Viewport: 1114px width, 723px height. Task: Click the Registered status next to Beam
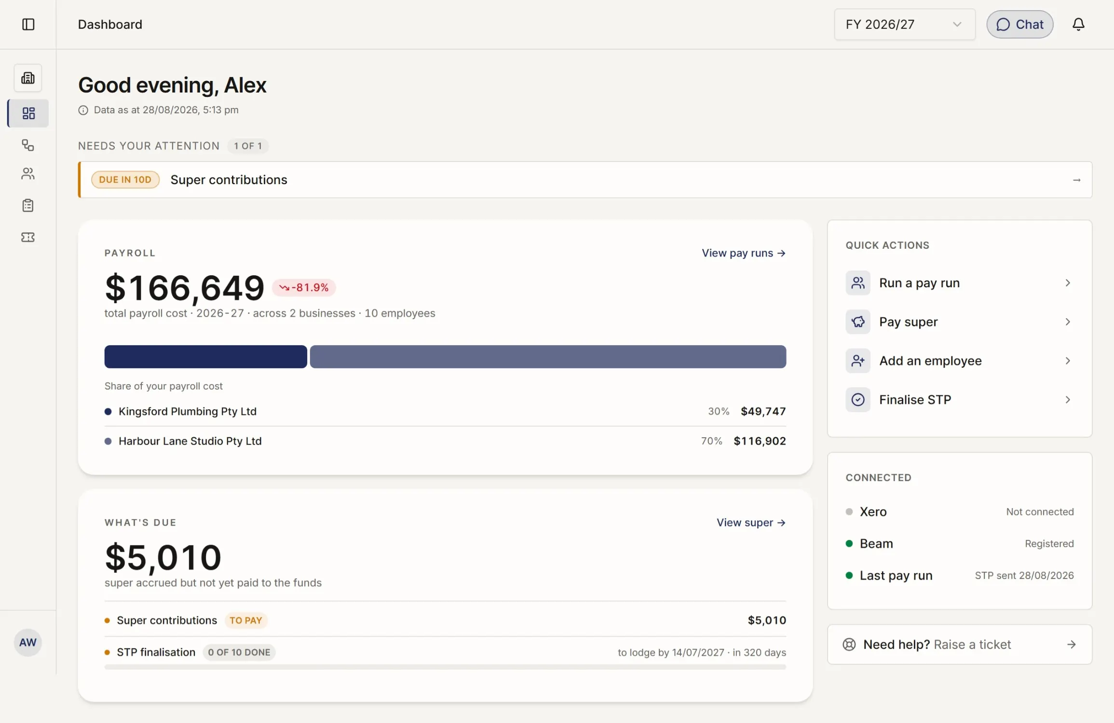tap(1049, 544)
